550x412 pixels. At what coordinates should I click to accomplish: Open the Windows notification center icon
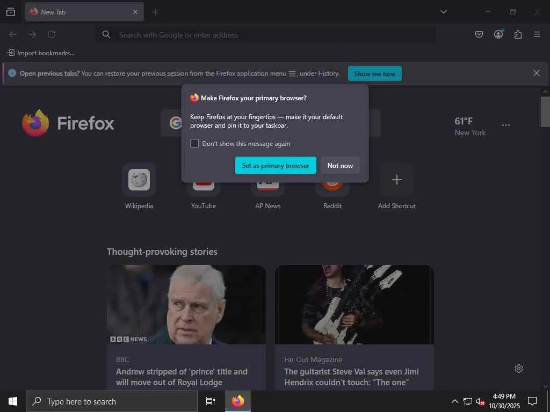pos(532,401)
